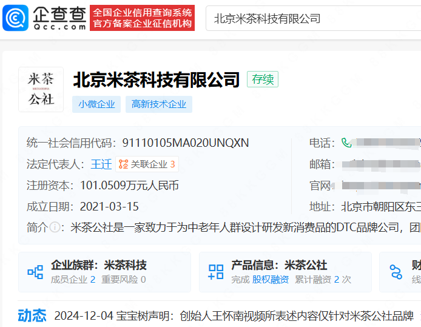Open the 关联企业 3 badge
Image resolution: width=421 pixels, height=327 pixels.
tap(147, 164)
